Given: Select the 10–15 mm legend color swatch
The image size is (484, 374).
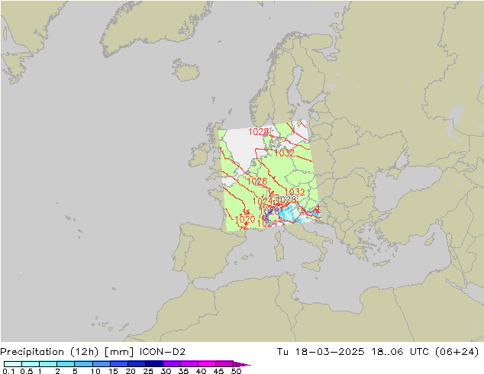Looking at the screenshot, I should pyautogui.click(x=102, y=364).
